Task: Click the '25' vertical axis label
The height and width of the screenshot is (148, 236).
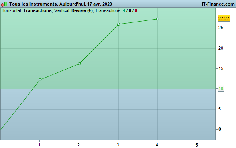Action: (221, 28)
